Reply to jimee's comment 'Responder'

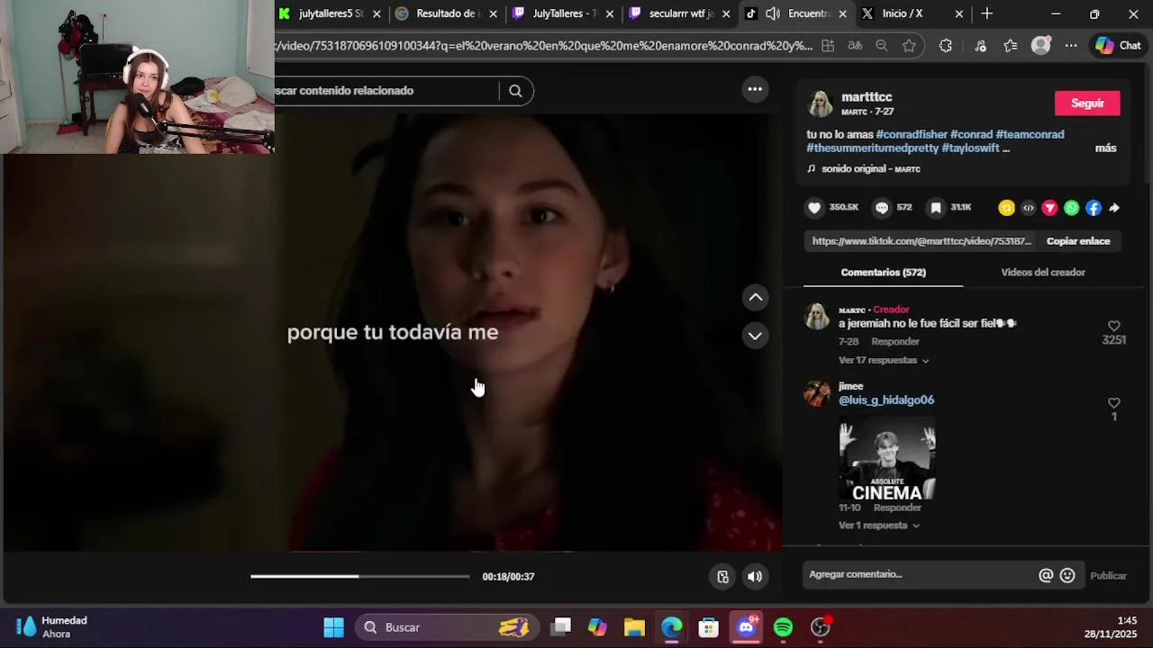[x=897, y=508]
